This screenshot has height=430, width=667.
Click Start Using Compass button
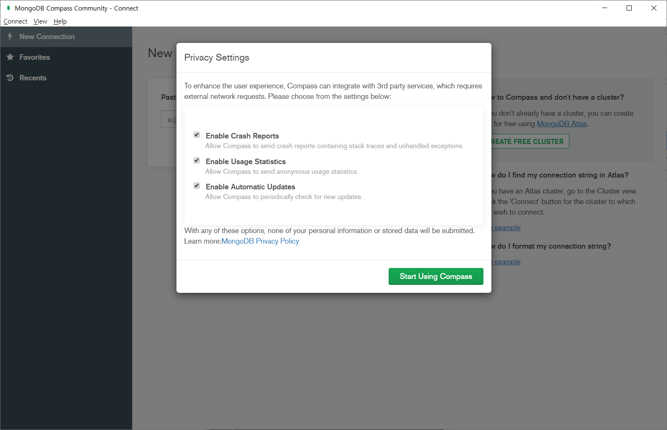click(x=436, y=276)
